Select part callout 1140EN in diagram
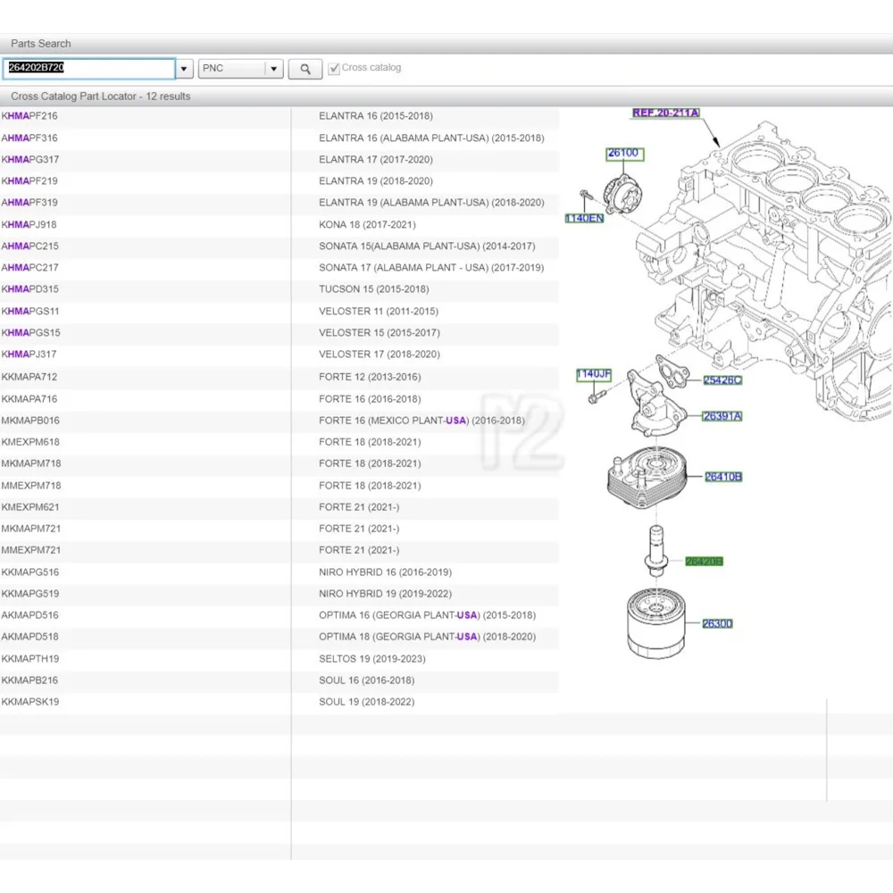Screen dimensions: 893x893 [584, 218]
